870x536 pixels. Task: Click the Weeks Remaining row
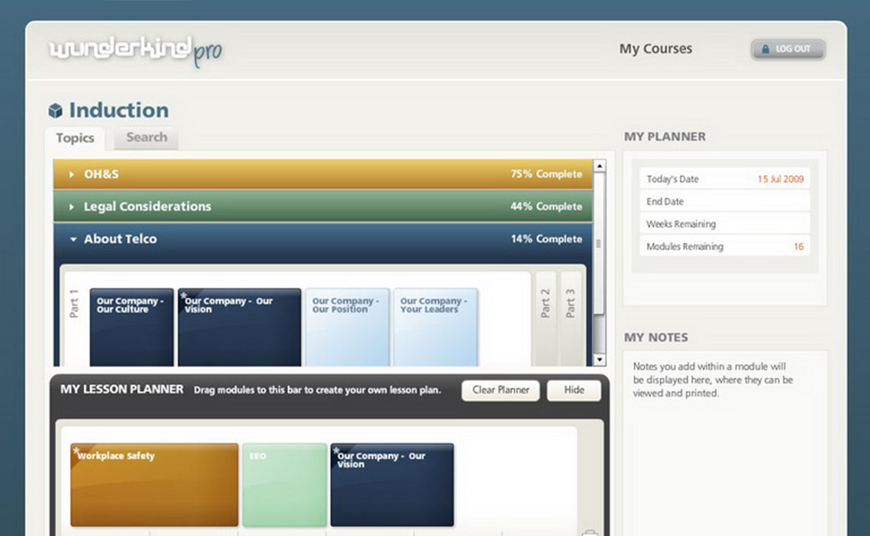724,224
